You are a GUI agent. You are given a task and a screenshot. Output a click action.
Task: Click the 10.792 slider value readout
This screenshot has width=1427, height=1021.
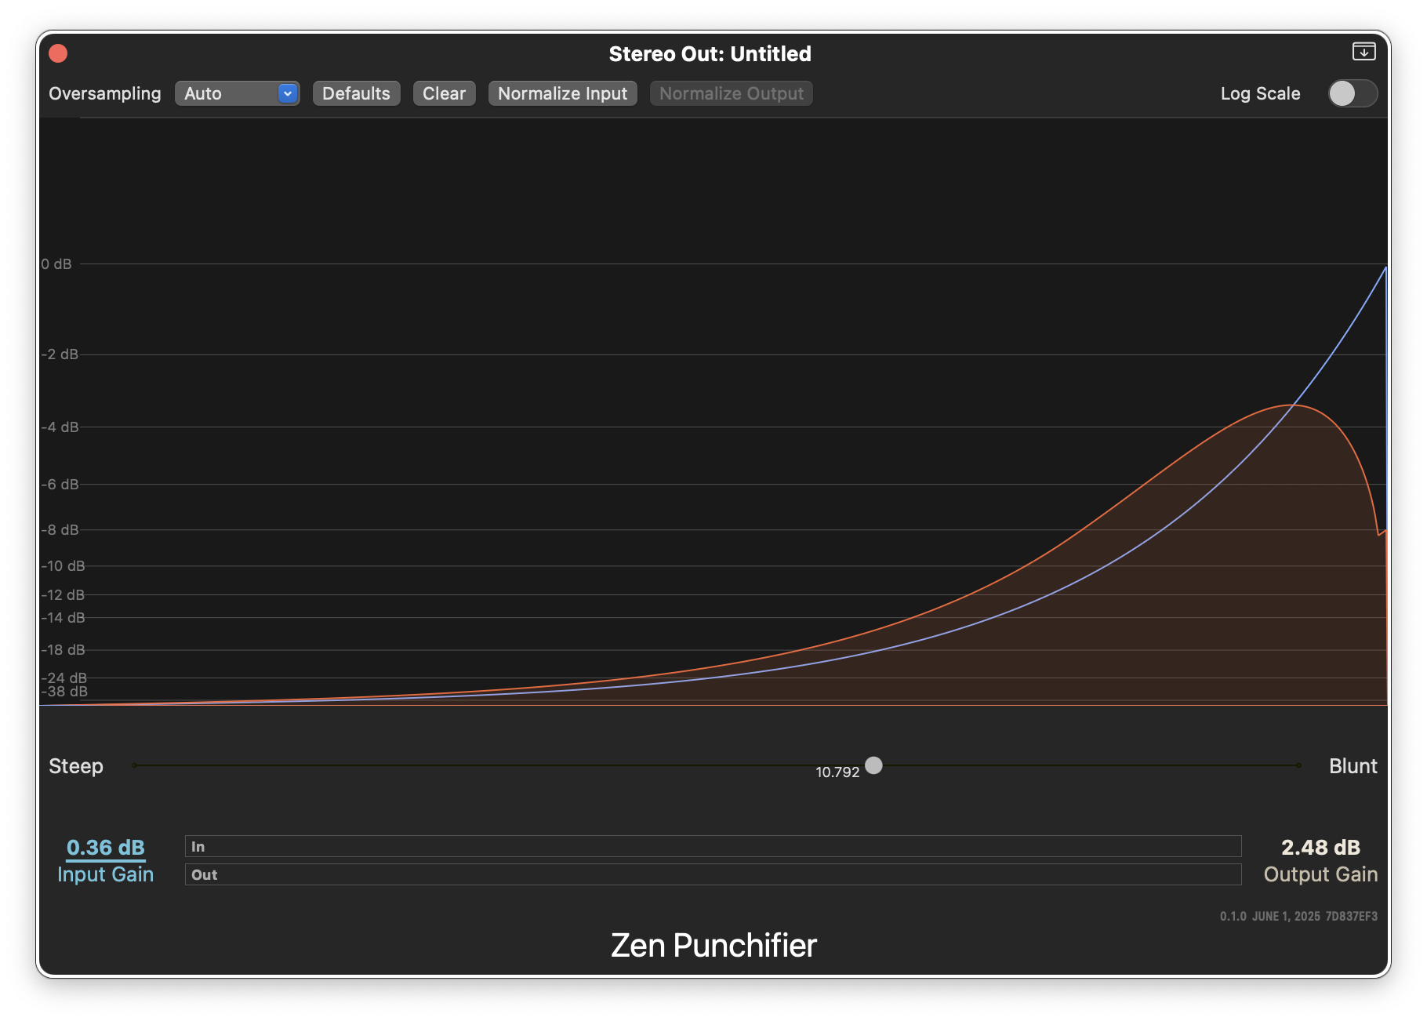tap(837, 772)
